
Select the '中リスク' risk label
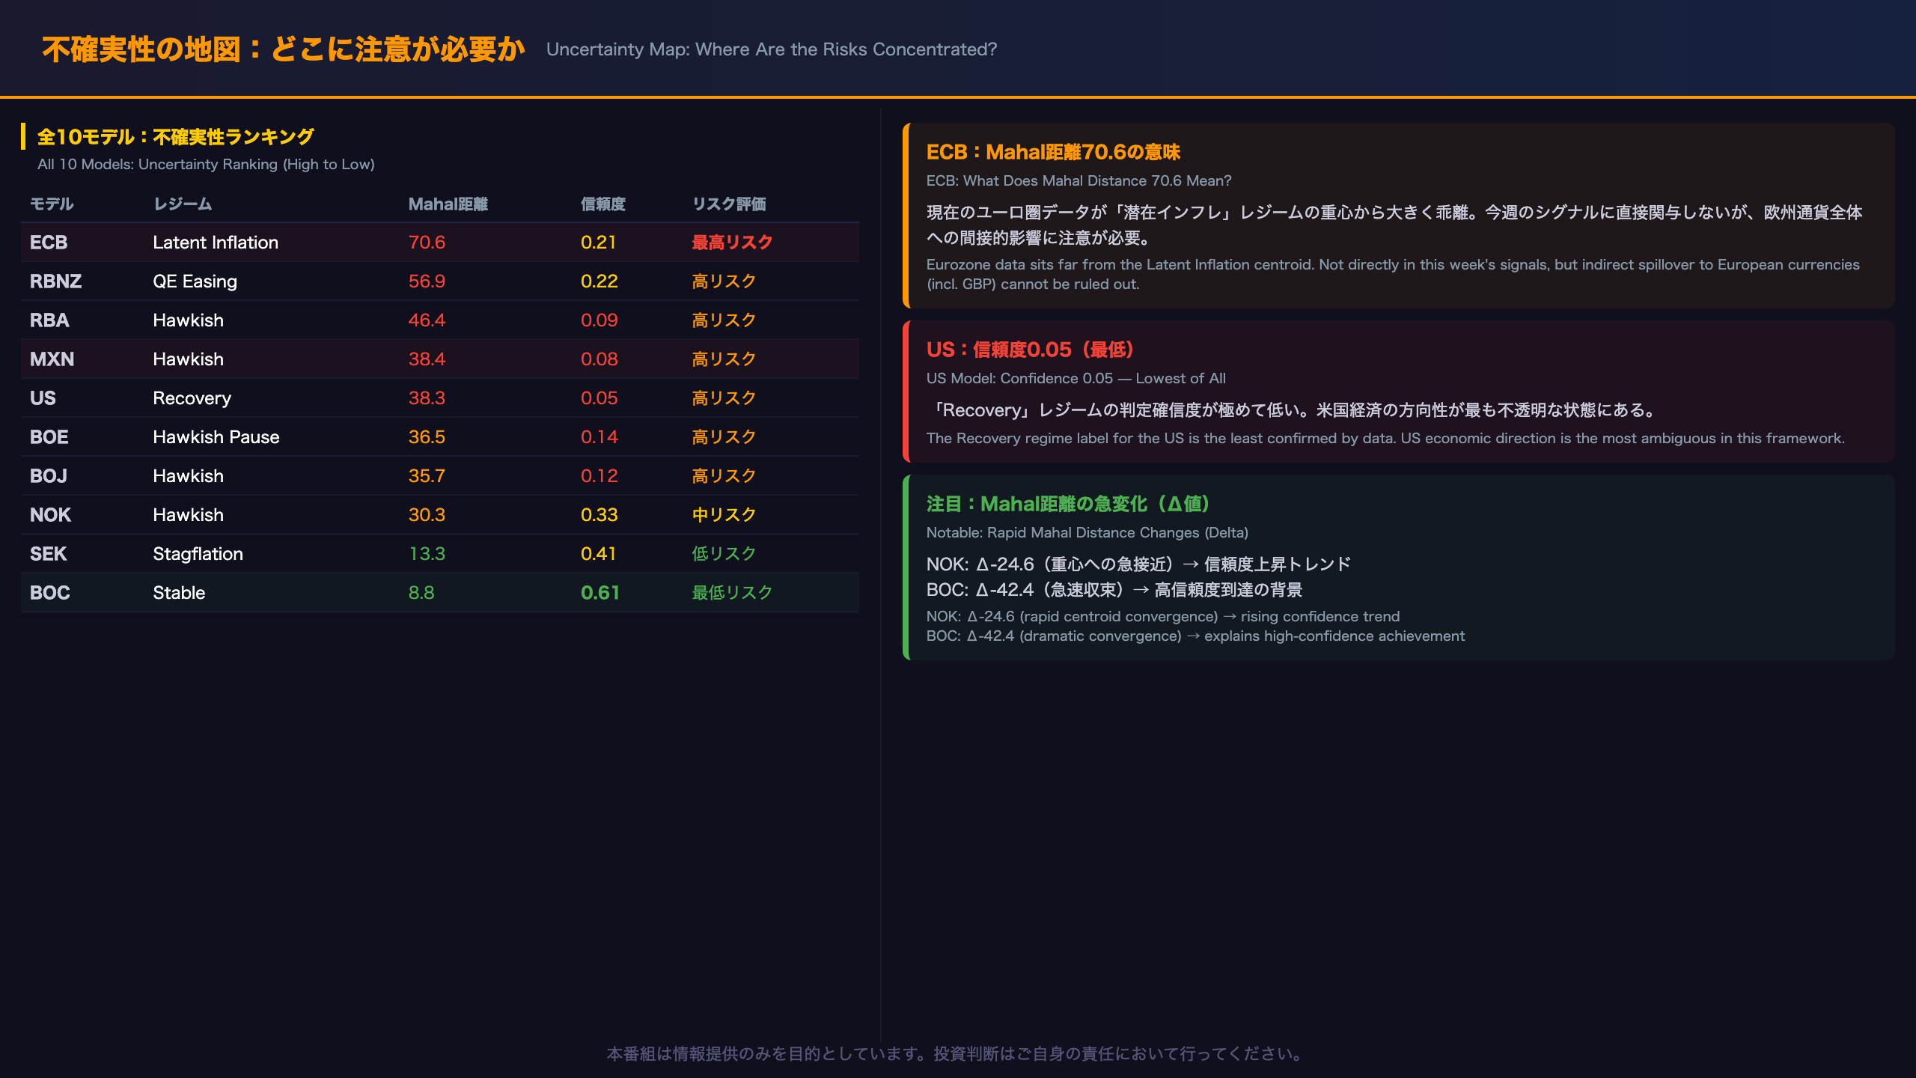[724, 515]
